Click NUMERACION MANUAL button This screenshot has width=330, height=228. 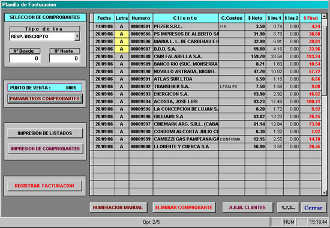(x=118, y=208)
